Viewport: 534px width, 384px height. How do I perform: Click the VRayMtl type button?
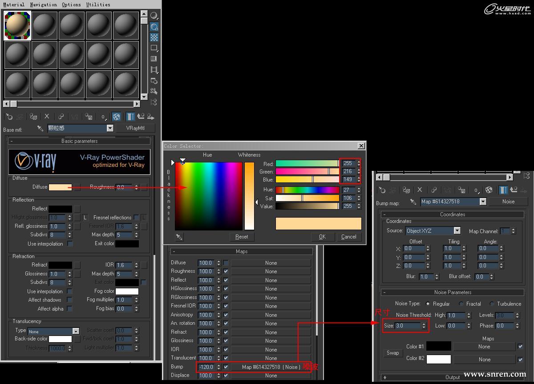point(135,128)
